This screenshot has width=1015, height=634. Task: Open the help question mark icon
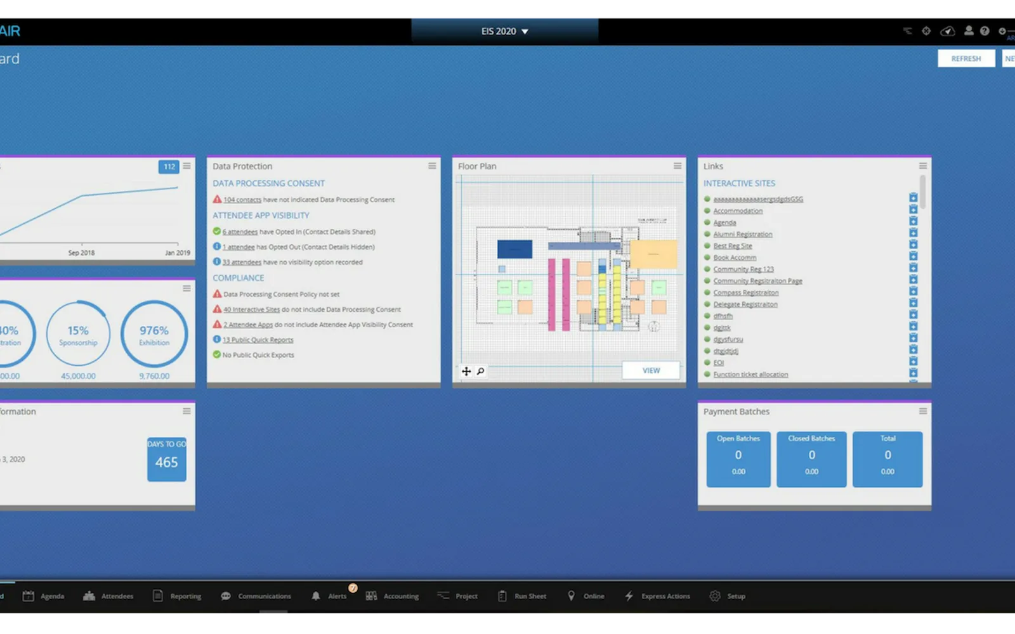pyautogui.click(x=985, y=31)
